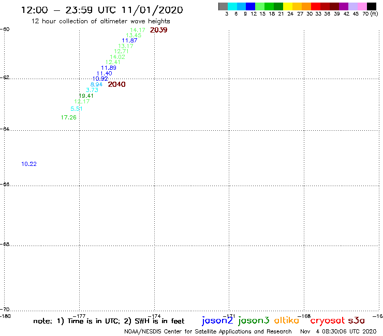Click the reading 12.41
The height and width of the screenshot is (336, 383).
[113, 62]
